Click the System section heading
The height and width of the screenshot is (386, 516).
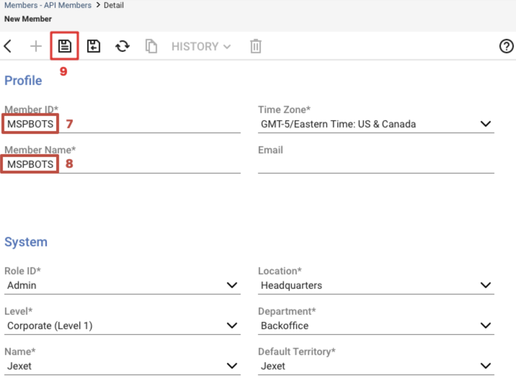click(26, 242)
